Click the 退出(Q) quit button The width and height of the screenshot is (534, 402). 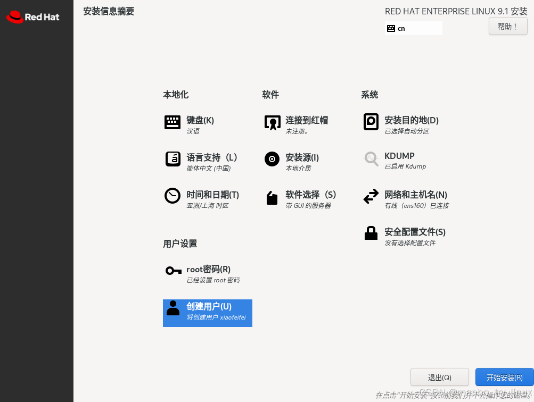pyautogui.click(x=439, y=377)
